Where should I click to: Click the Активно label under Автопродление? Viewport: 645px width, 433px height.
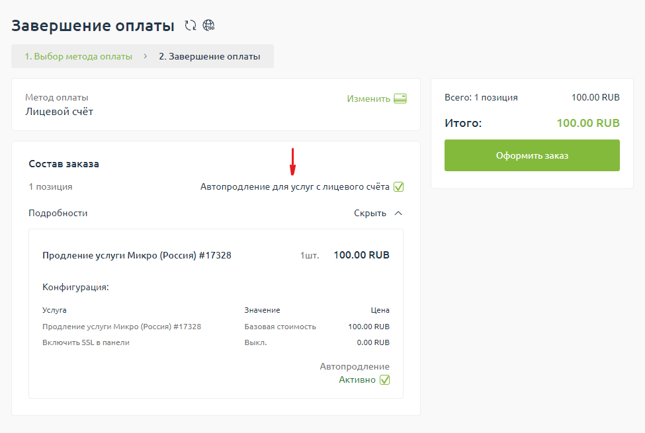357,380
